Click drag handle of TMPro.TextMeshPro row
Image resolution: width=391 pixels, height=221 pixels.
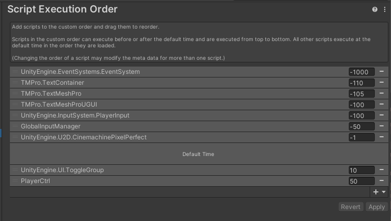15,94
